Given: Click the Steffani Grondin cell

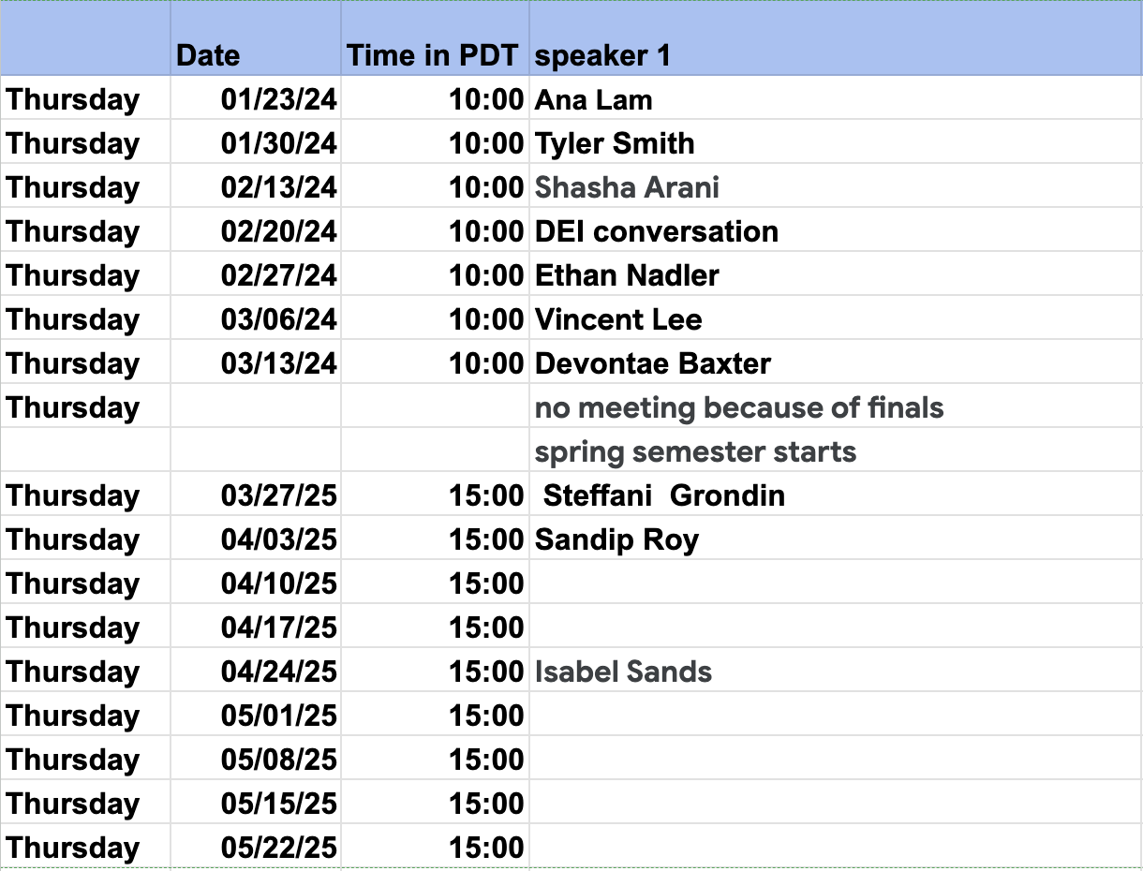Looking at the screenshot, I should point(663,495).
